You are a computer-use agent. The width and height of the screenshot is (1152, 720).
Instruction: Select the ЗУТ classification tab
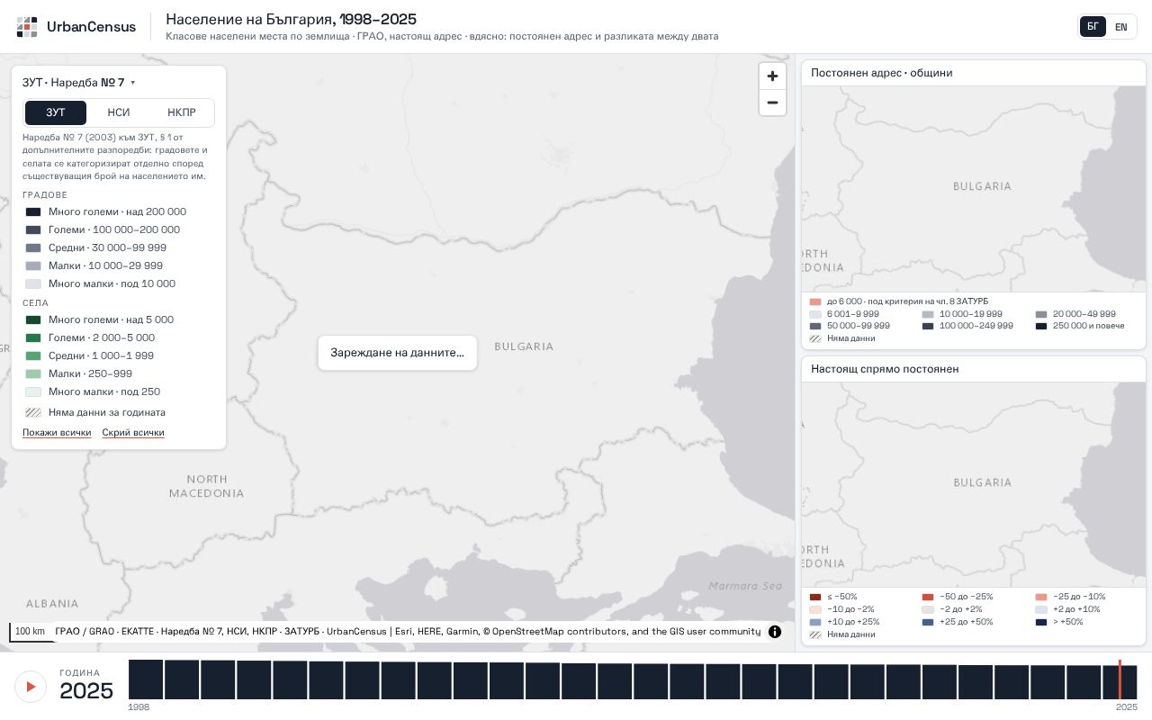coord(56,113)
